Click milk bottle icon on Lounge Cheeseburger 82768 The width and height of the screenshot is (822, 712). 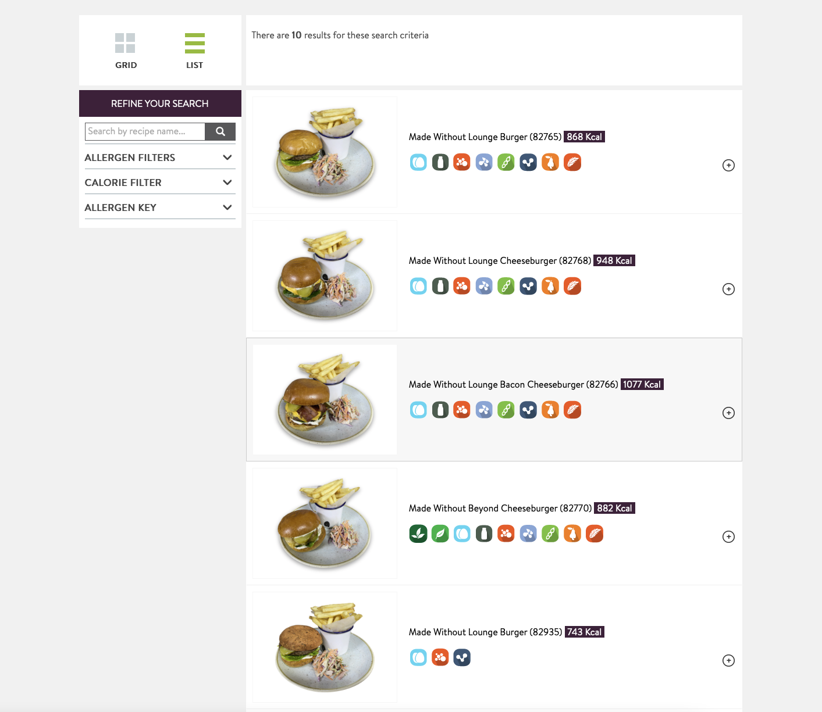(x=440, y=286)
